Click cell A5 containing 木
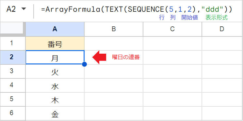 (x=55, y=100)
